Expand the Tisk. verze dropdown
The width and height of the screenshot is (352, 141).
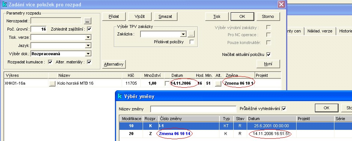click(88, 37)
